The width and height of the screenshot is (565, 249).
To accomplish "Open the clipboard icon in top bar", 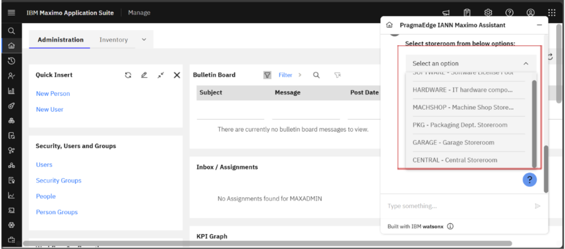I will click(467, 13).
